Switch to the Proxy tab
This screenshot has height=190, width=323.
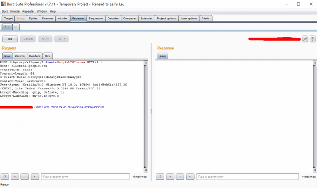[x=20, y=19]
